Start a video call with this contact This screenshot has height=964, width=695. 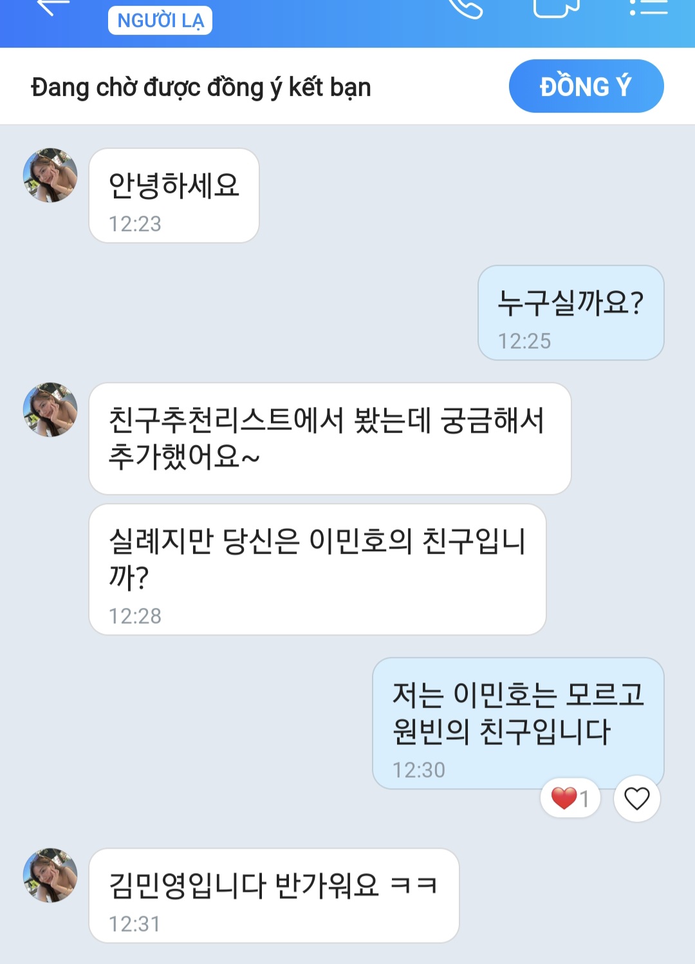click(x=556, y=6)
